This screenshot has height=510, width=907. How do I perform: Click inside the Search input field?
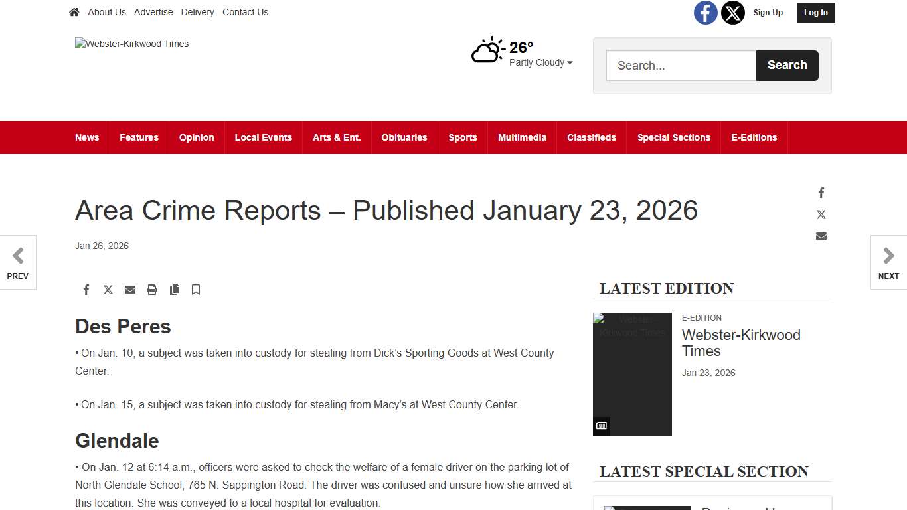tap(681, 65)
